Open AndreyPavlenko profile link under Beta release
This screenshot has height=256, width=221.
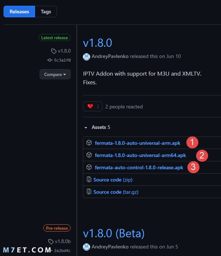point(110,247)
